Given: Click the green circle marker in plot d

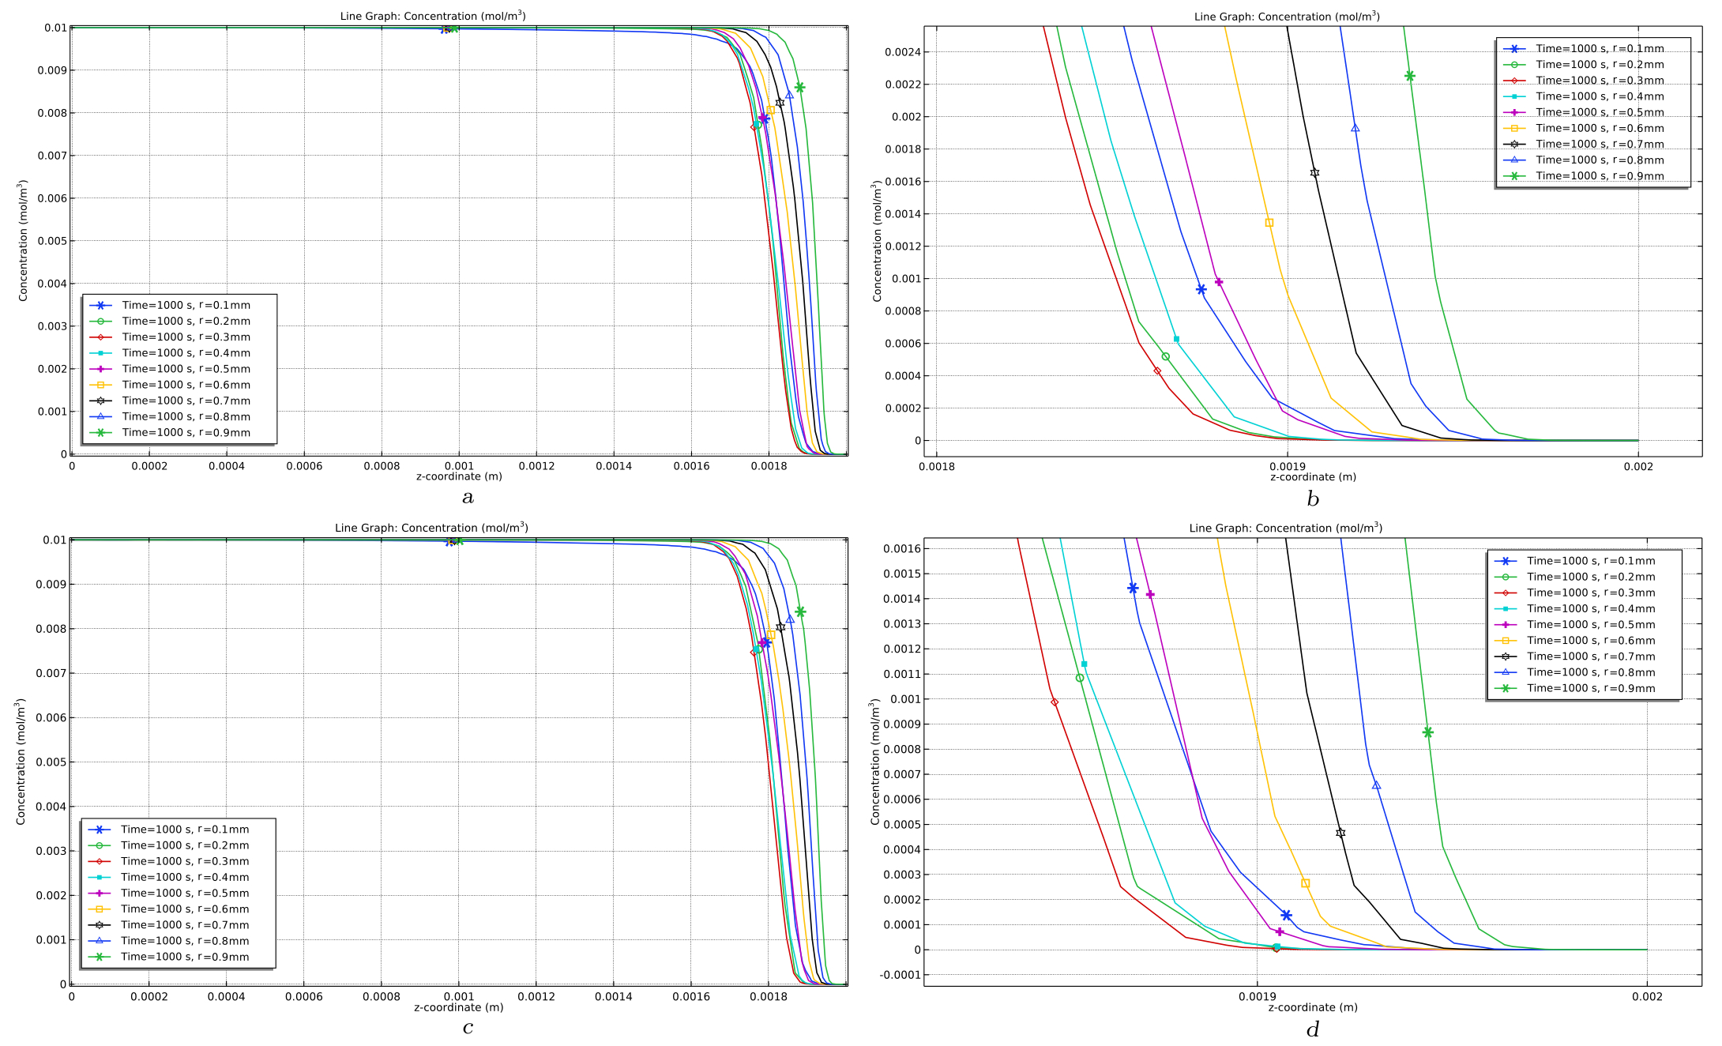Looking at the screenshot, I should click(1080, 678).
